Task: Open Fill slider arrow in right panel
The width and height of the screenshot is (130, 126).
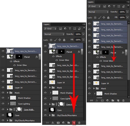Action: (x=128, y=17)
